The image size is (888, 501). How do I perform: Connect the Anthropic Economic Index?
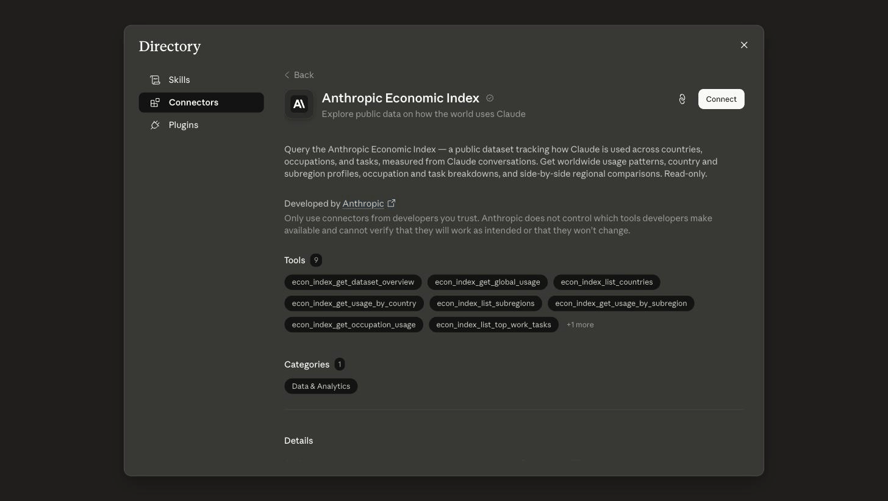pos(721,99)
